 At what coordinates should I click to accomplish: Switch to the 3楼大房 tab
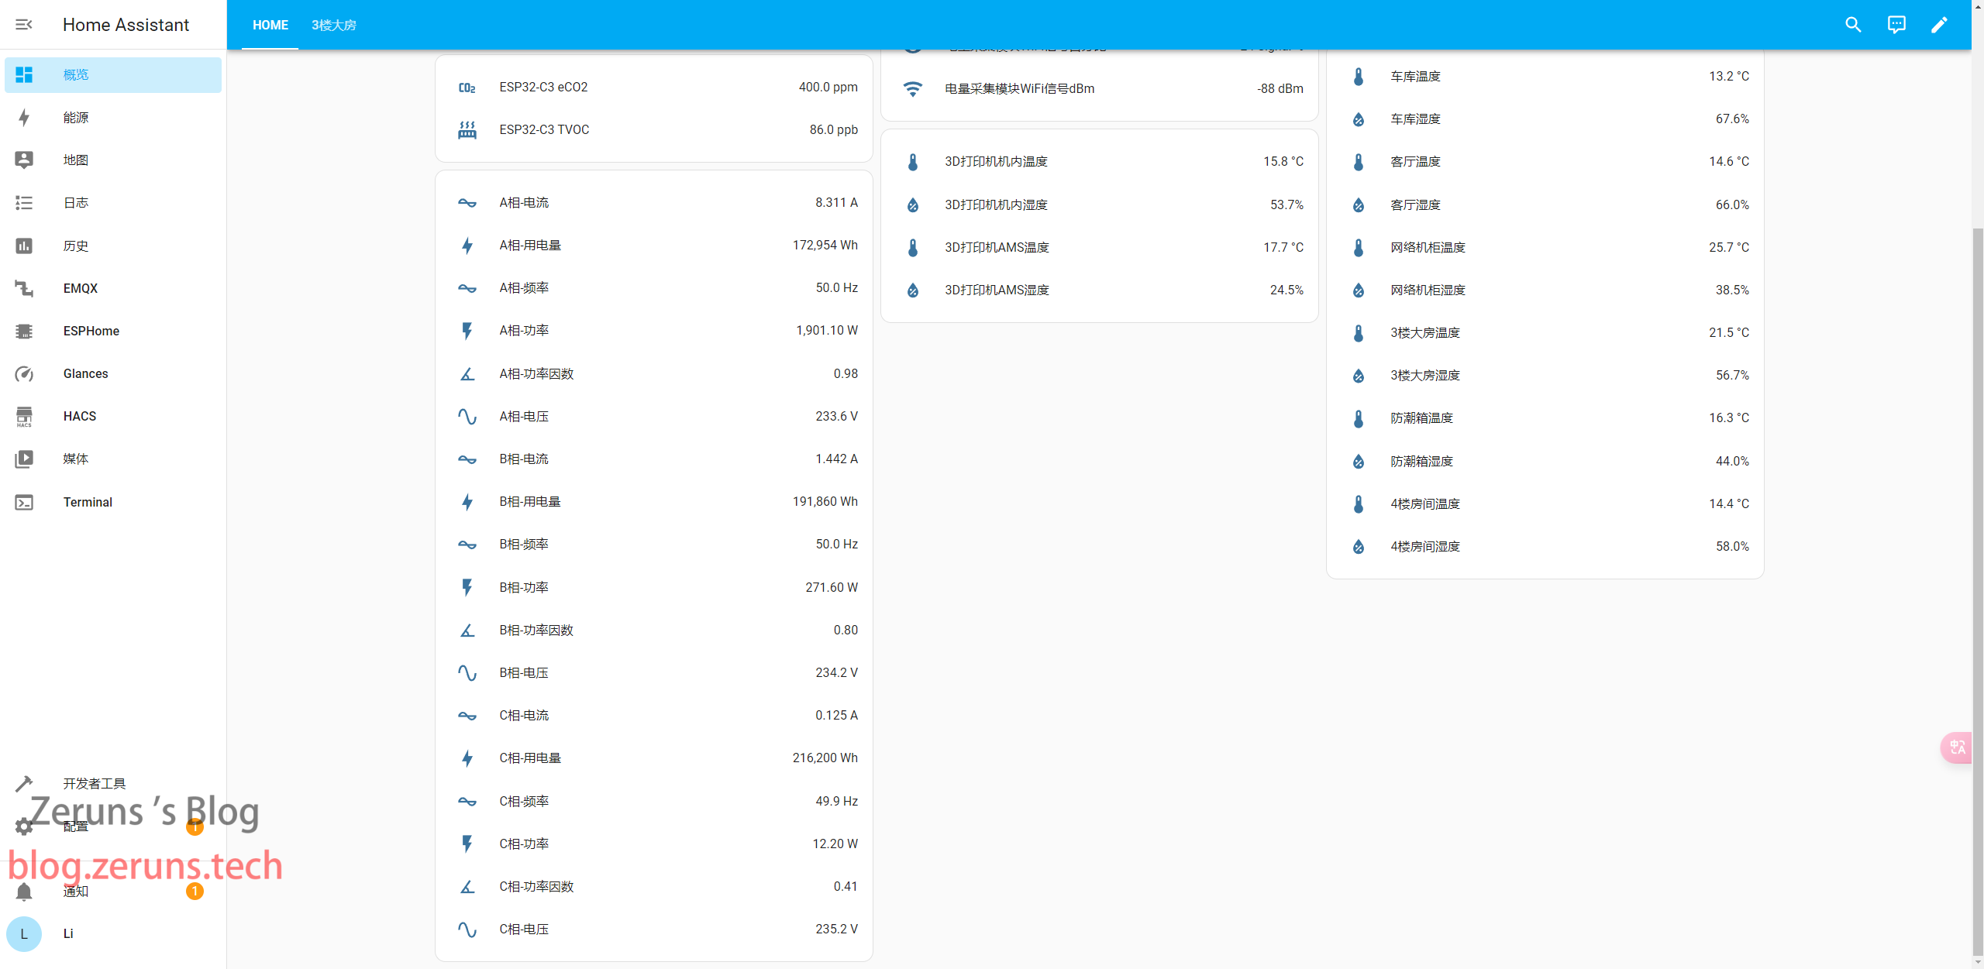pyautogui.click(x=334, y=26)
